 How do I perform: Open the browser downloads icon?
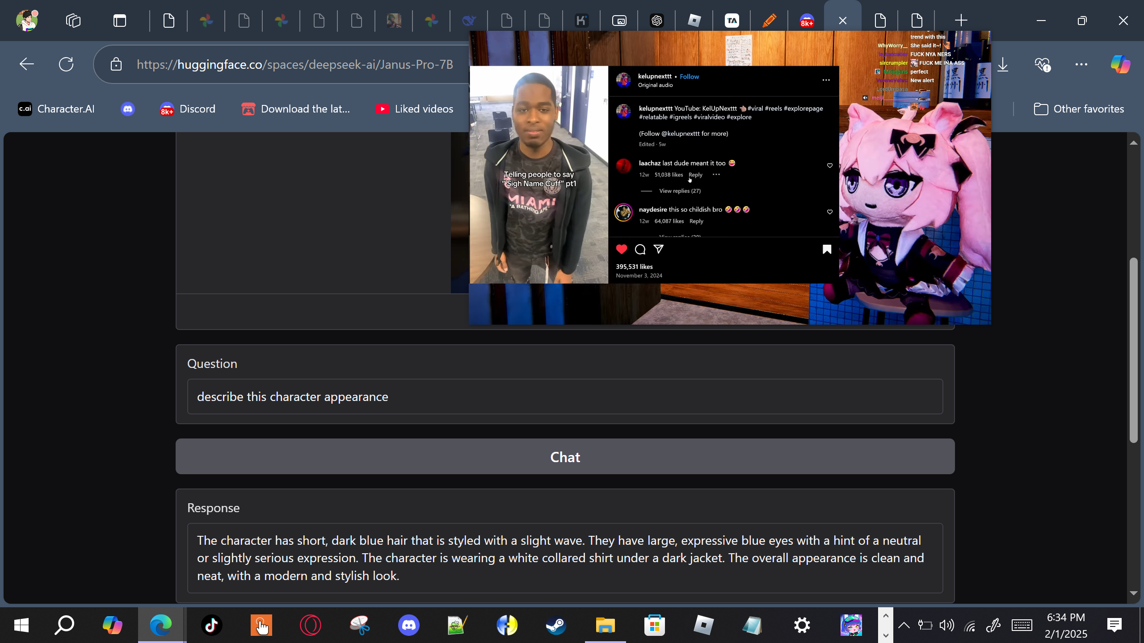tap(1003, 64)
